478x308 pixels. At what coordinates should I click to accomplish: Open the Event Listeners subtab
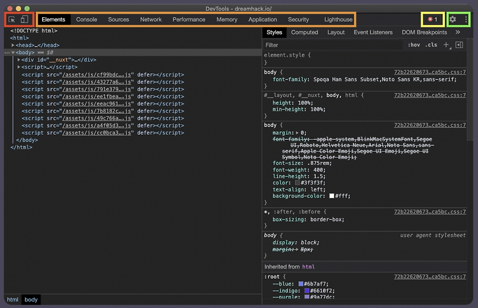(373, 32)
